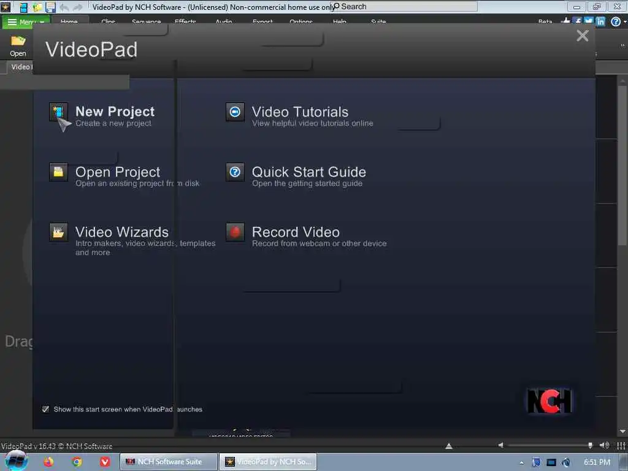Switch to the Audio tab
Image resolution: width=628 pixels, height=471 pixels.
[x=223, y=21]
